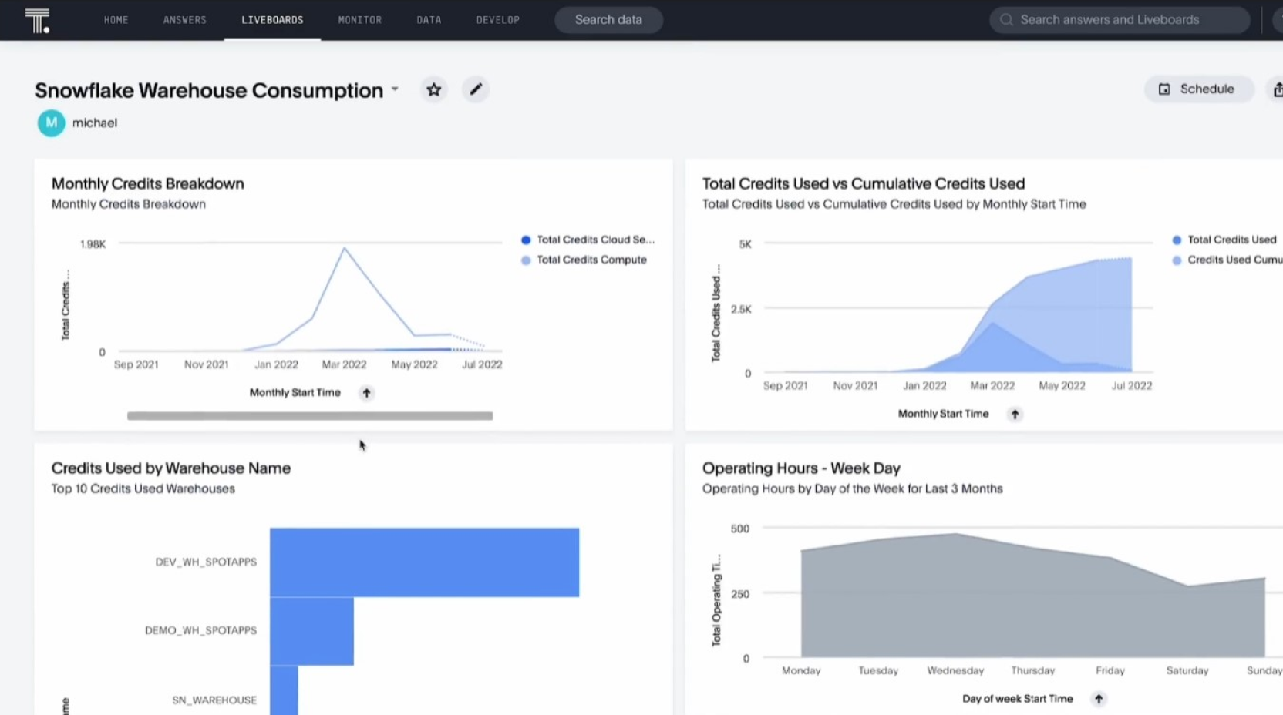Click the magnifier in the Liveboards search bar
Image resolution: width=1283 pixels, height=715 pixels.
pyautogui.click(x=1006, y=19)
